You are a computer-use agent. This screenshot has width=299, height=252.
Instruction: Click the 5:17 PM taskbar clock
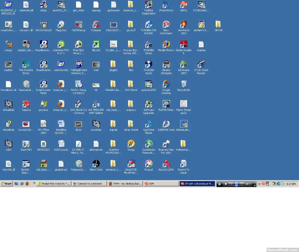click(x=291, y=184)
